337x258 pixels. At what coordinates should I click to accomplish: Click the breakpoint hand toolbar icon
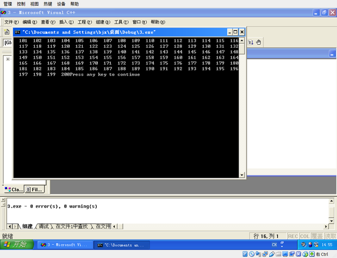pyautogui.click(x=259, y=42)
